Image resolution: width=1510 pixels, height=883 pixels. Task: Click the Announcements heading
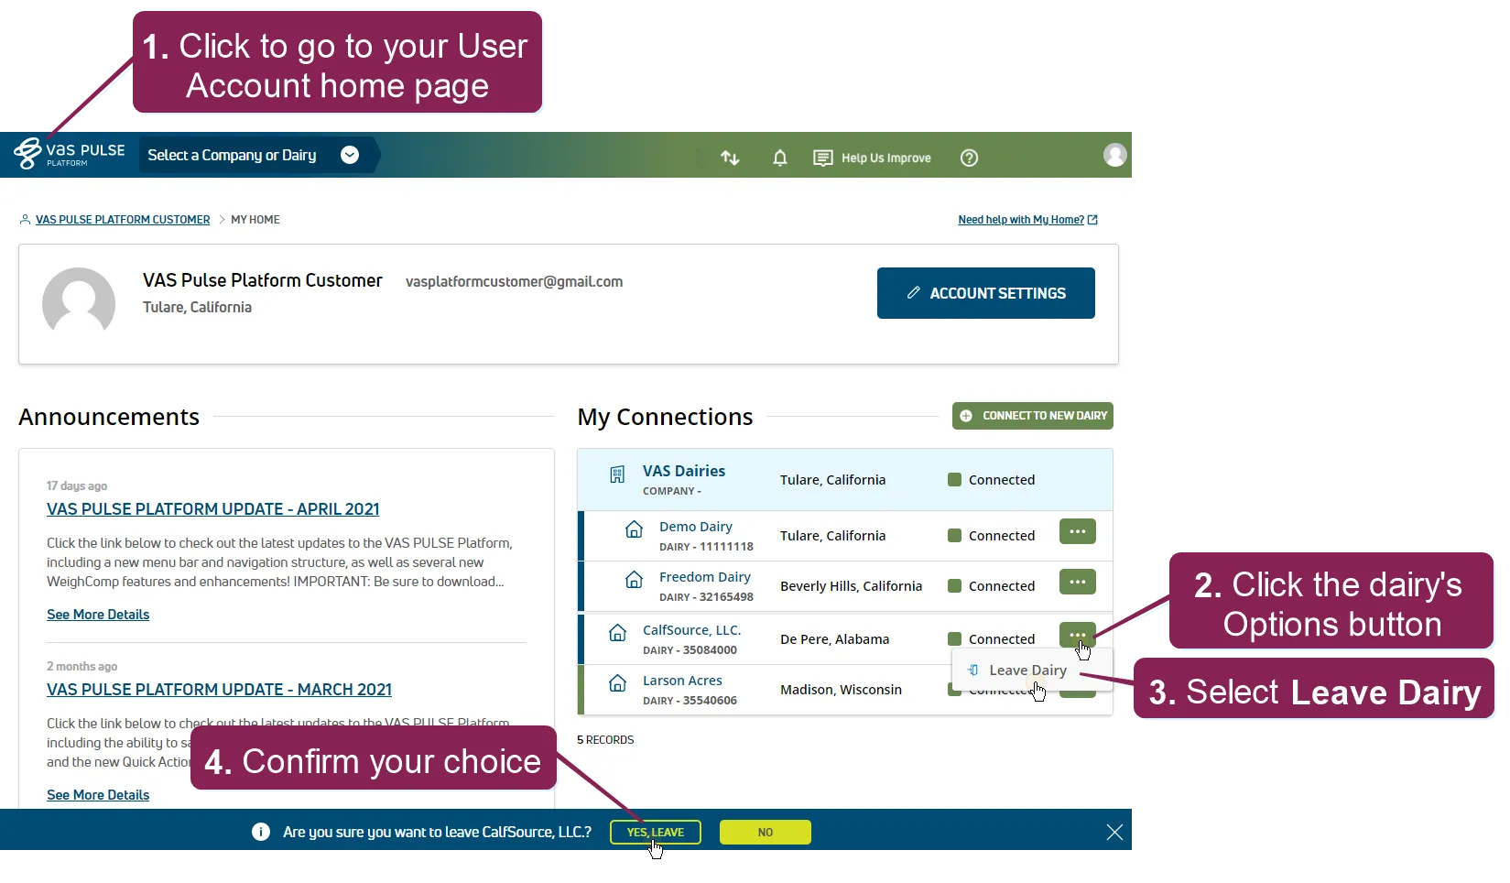click(x=109, y=417)
